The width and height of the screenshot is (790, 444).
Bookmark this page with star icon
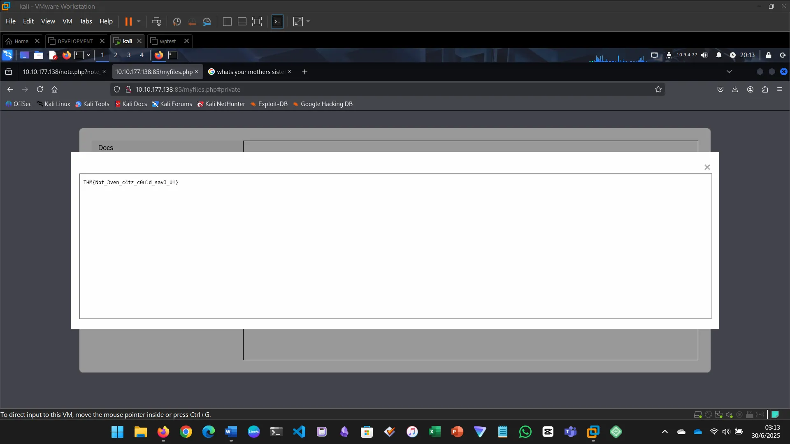point(658,89)
